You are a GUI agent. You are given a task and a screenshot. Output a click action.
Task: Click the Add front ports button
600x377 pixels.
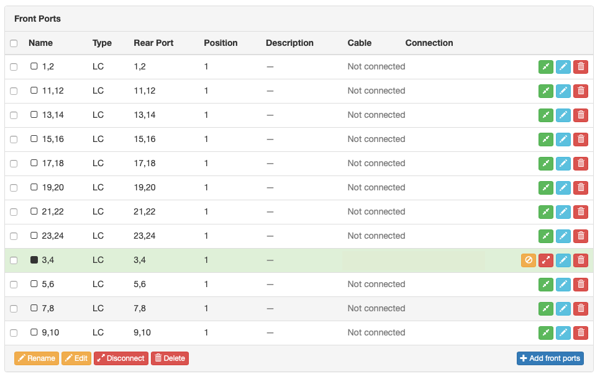(x=550, y=358)
